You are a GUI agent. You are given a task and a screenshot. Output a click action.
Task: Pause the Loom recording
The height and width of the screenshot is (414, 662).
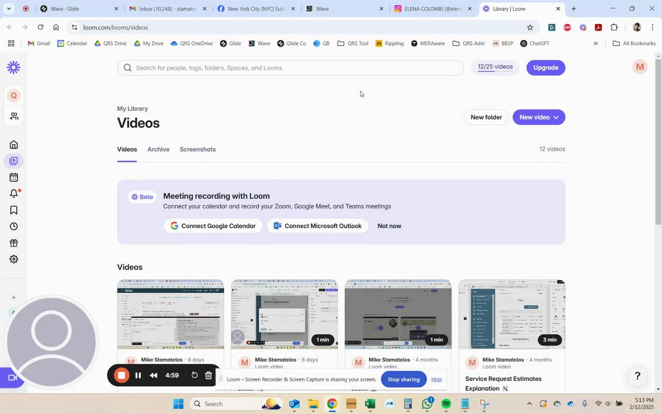click(138, 375)
